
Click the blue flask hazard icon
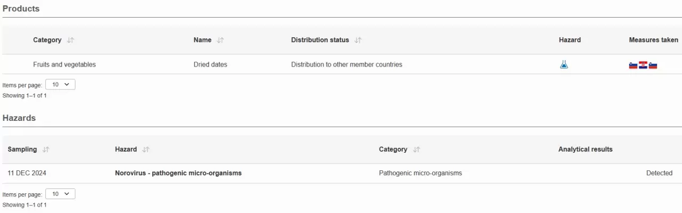(564, 64)
